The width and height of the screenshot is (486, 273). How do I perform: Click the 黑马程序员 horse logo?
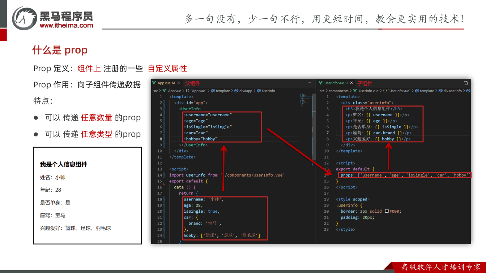[25, 18]
